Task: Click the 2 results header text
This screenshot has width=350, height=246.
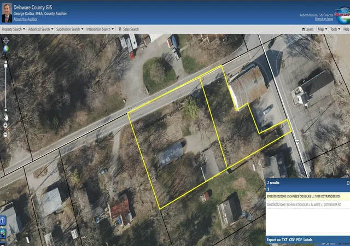Action: [x=273, y=183]
